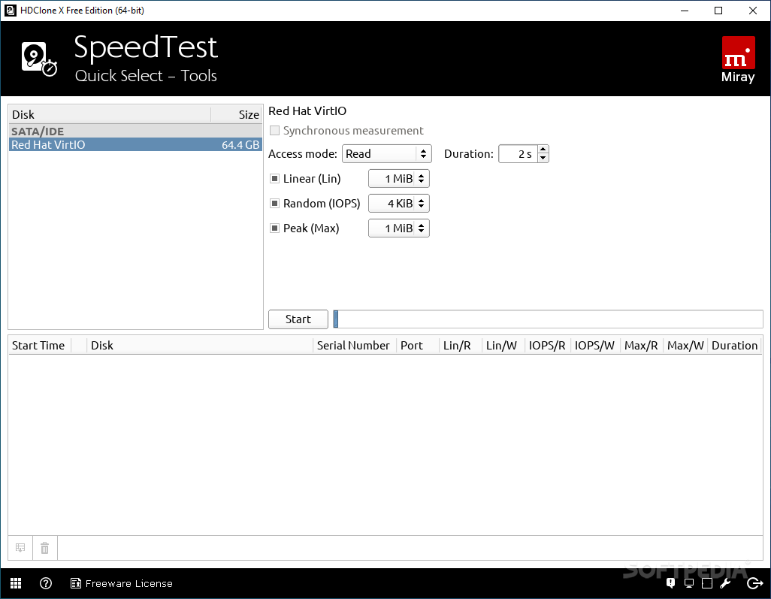The image size is (771, 599).
Task: Click the Serial Number column header
Action: point(355,345)
